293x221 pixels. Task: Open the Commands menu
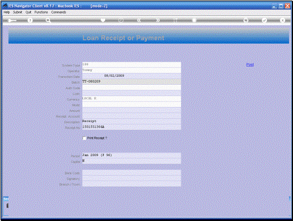pyautogui.click(x=58, y=12)
